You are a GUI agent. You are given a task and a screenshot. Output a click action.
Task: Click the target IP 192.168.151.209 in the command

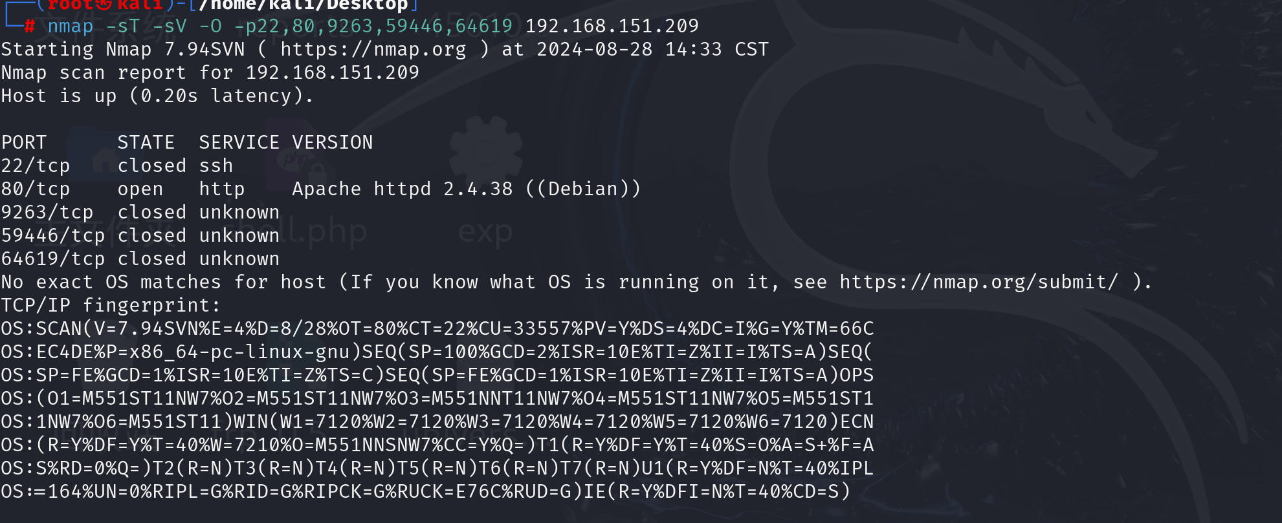tap(612, 27)
